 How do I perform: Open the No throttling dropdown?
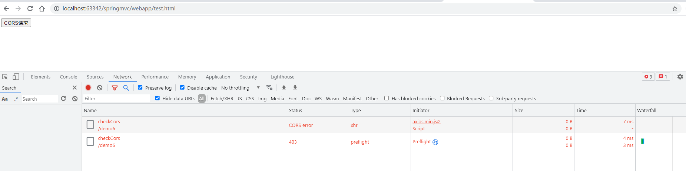pos(241,88)
